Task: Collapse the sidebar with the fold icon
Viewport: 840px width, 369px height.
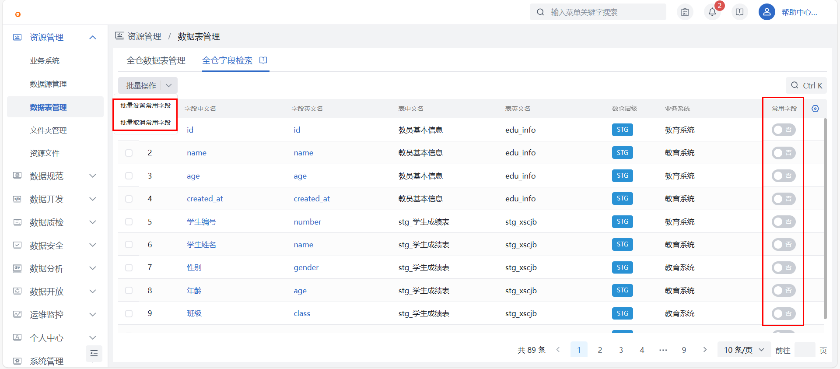Action: (94, 354)
